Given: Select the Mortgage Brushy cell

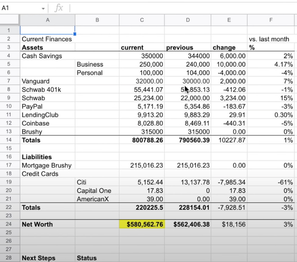Looking at the screenshot, I should (x=47, y=165).
